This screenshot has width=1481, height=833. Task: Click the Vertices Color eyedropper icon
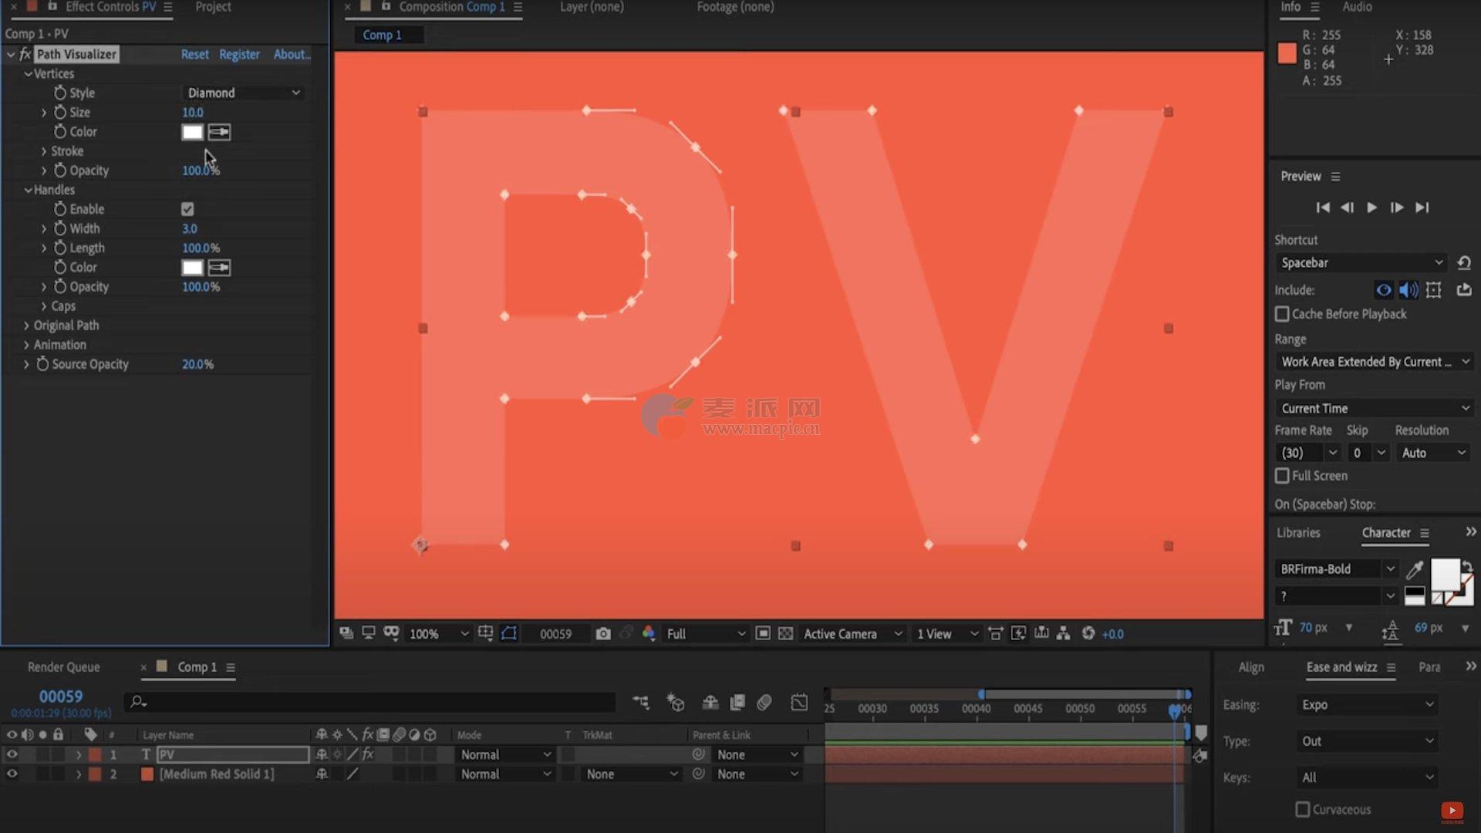(219, 132)
